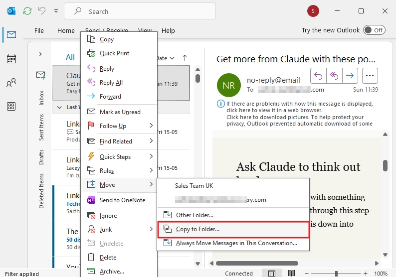
Task: Open the Inbox folder
Action: [x=41, y=98]
